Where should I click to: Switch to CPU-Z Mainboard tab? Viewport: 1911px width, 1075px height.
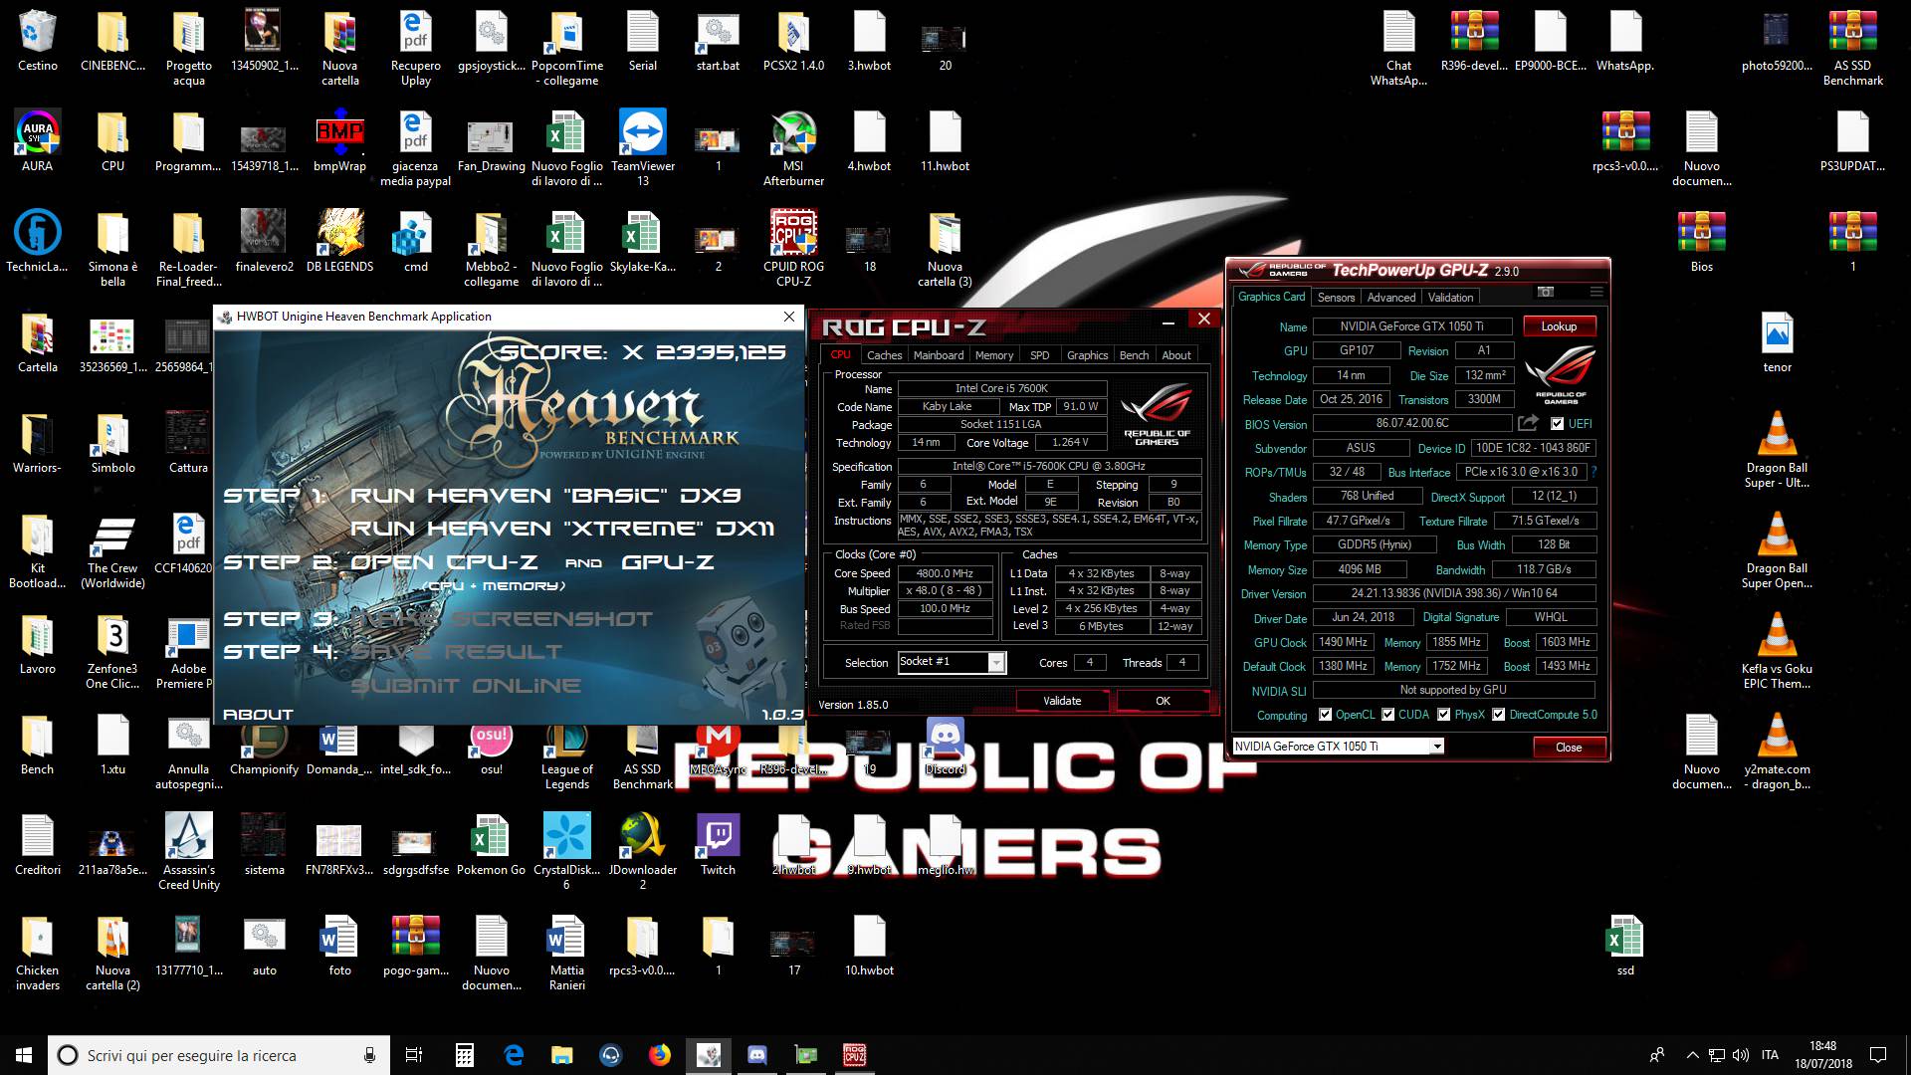939,355
